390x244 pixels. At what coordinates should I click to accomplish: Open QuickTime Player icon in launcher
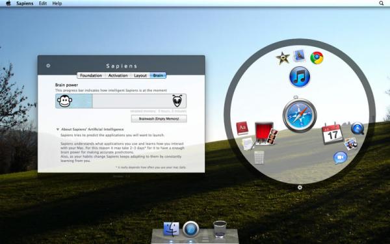click(357, 128)
